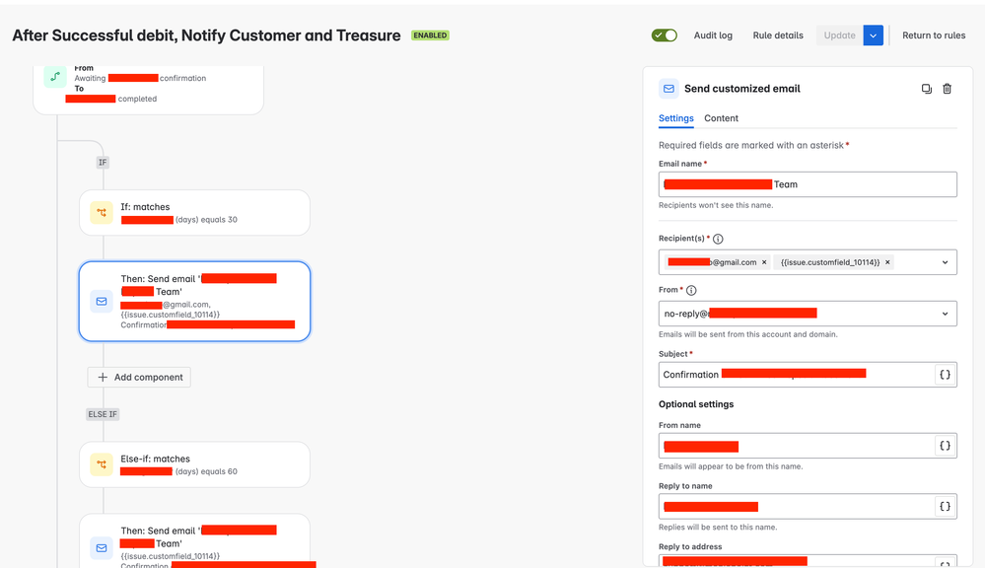Screen dimensions: 985x568
Task: Expand the Update dropdown arrow
Action: pyautogui.click(x=874, y=35)
